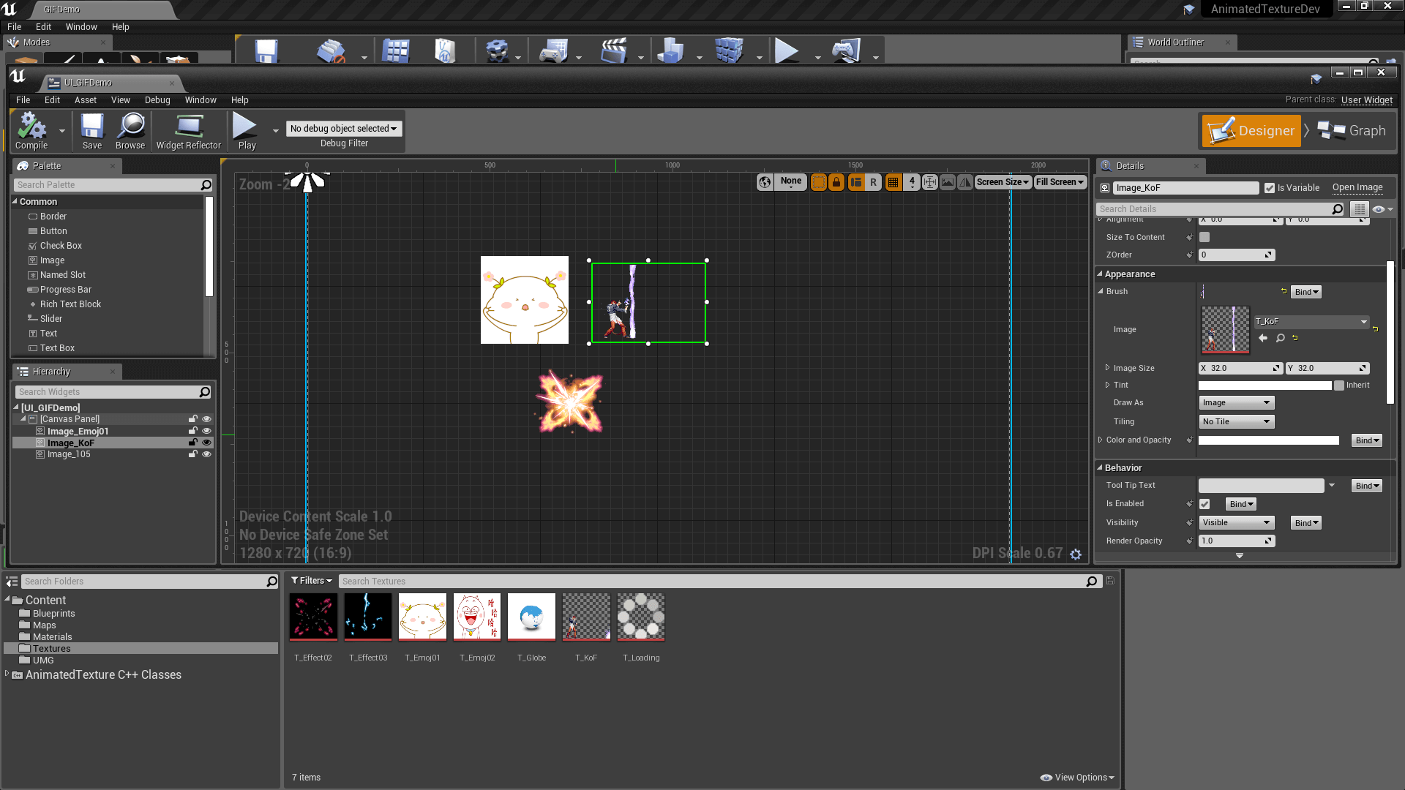The height and width of the screenshot is (790, 1405).
Task: Click the Bind button next to Brush
Action: [1306, 291]
